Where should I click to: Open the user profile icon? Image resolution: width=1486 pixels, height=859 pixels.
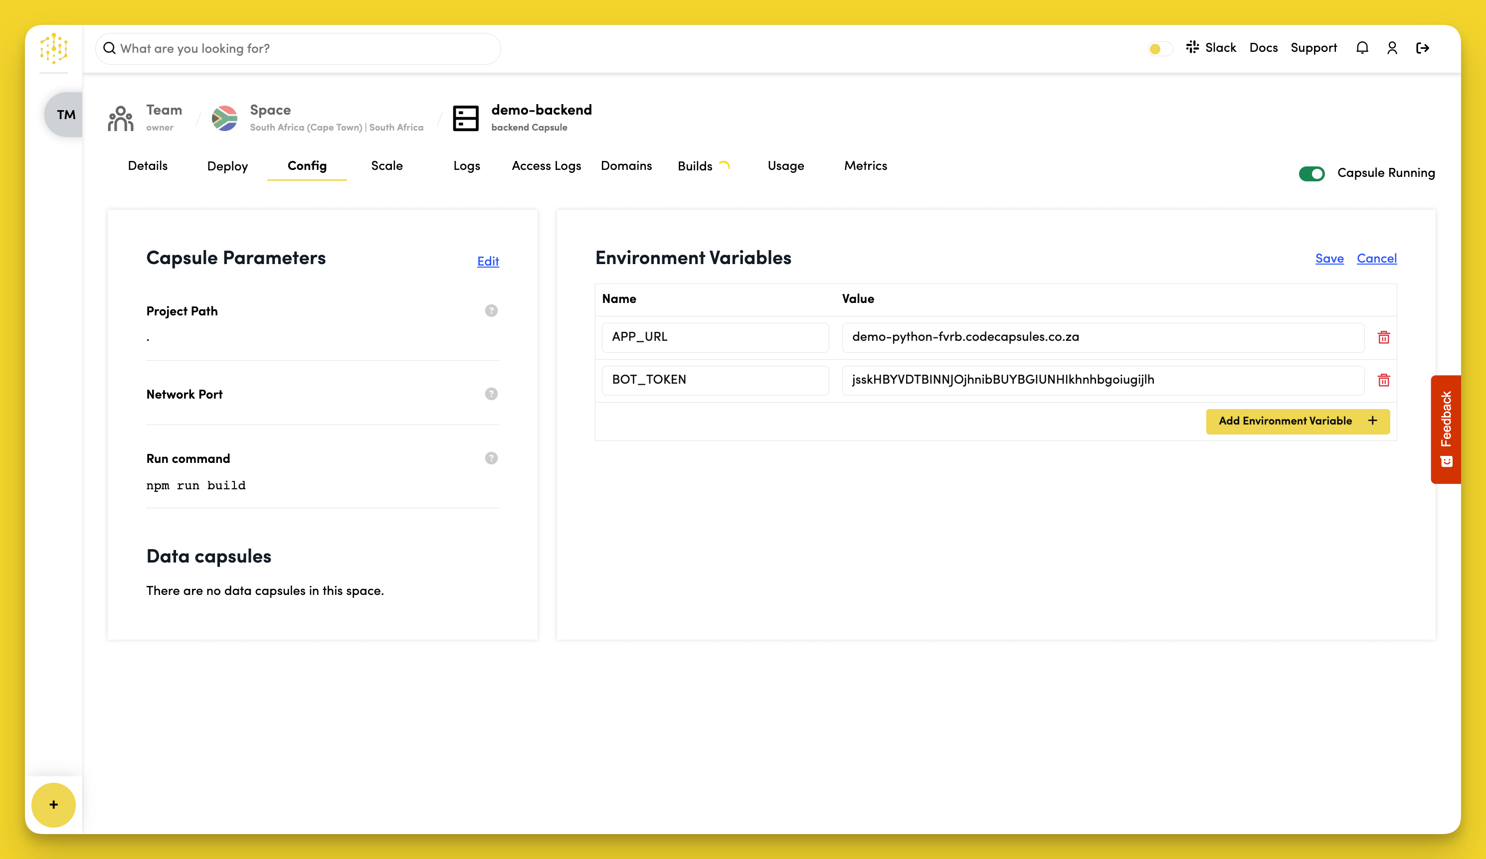click(x=1392, y=48)
